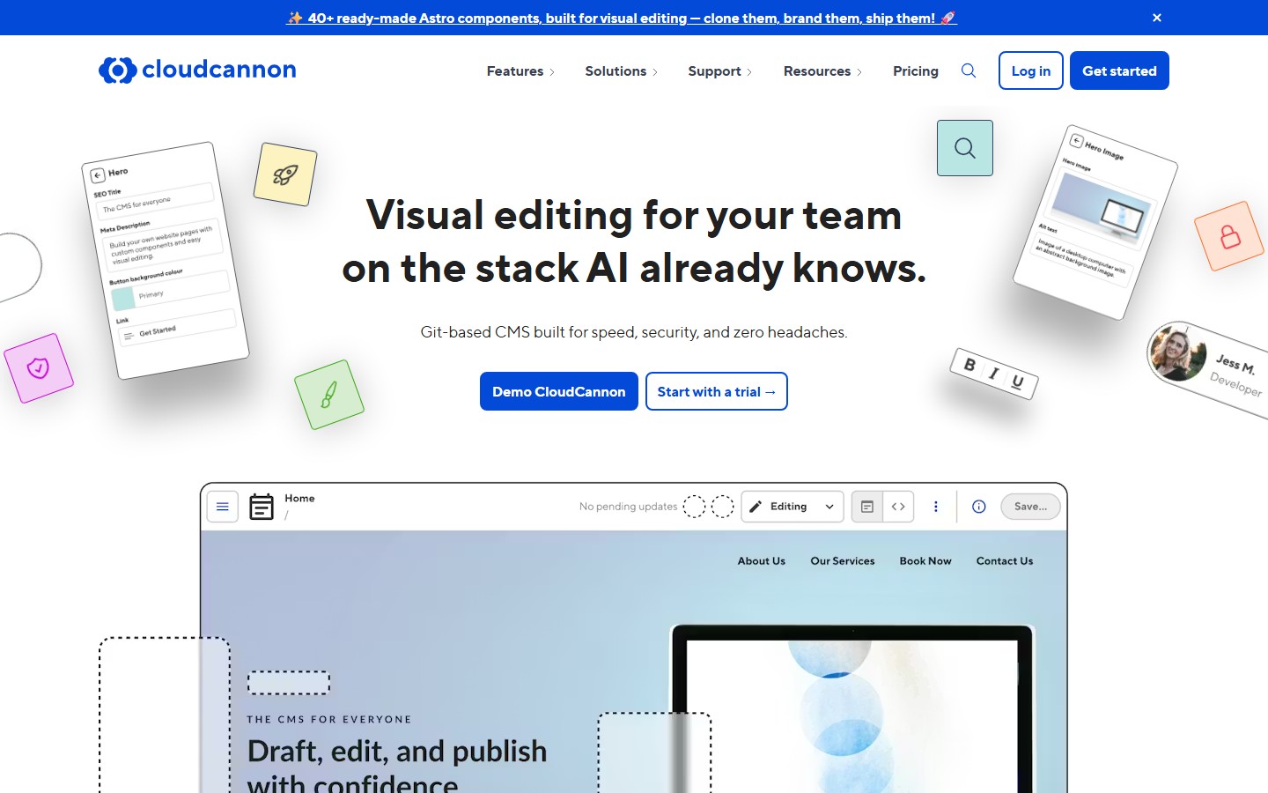This screenshot has width=1268, height=793.
Task: Click Start with a trial button
Action: (717, 391)
